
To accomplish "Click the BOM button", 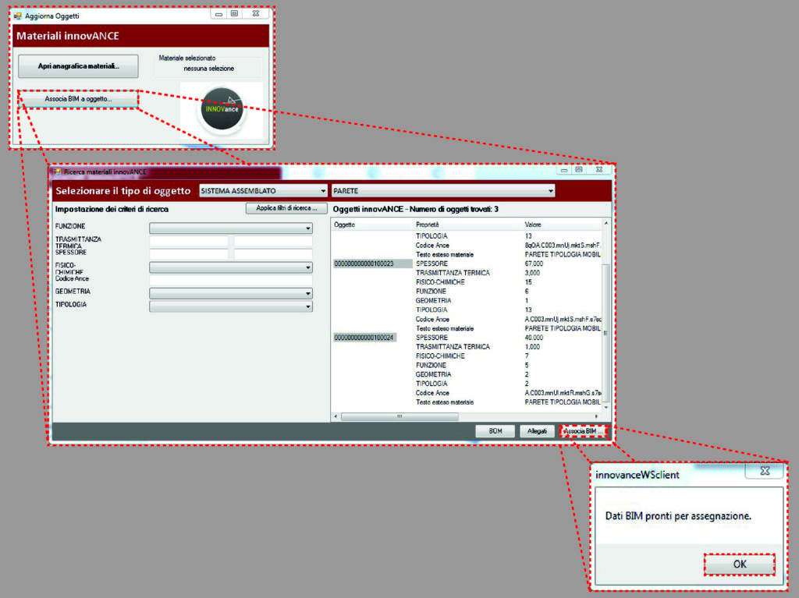I will (494, 430).
